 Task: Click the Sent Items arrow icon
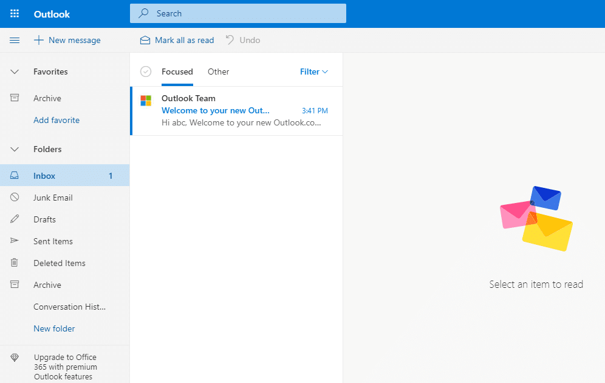point(15,241)
